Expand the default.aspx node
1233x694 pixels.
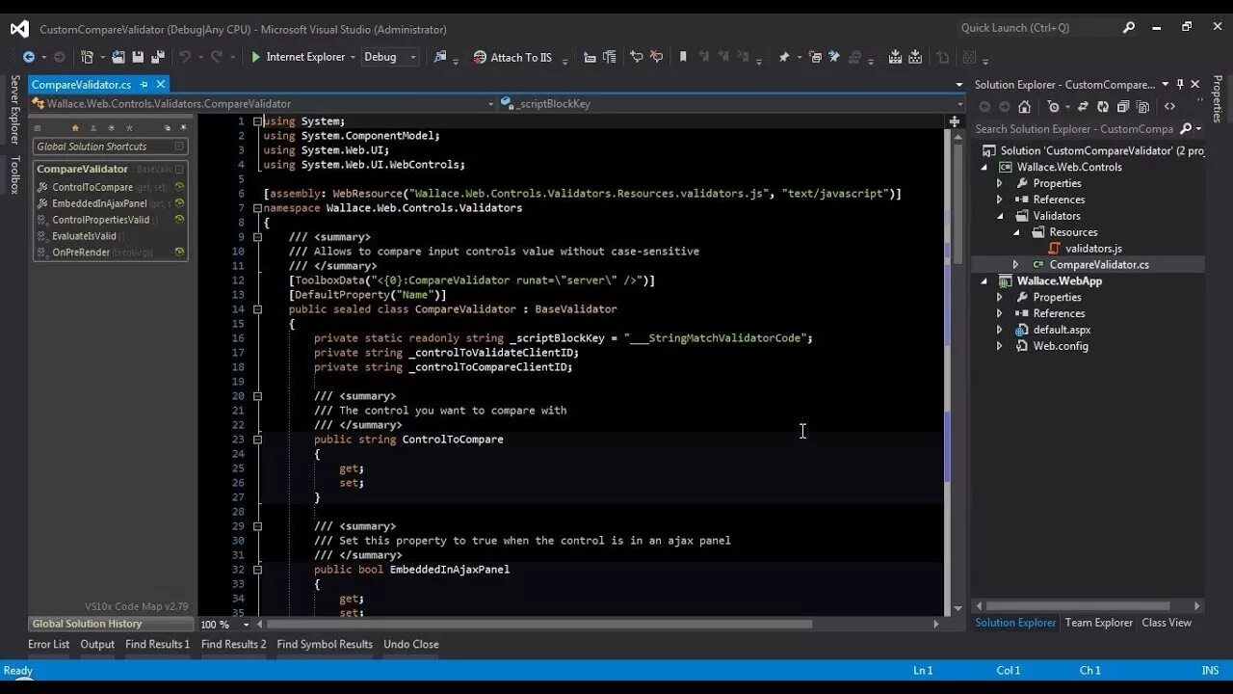tap(1000, 330)
